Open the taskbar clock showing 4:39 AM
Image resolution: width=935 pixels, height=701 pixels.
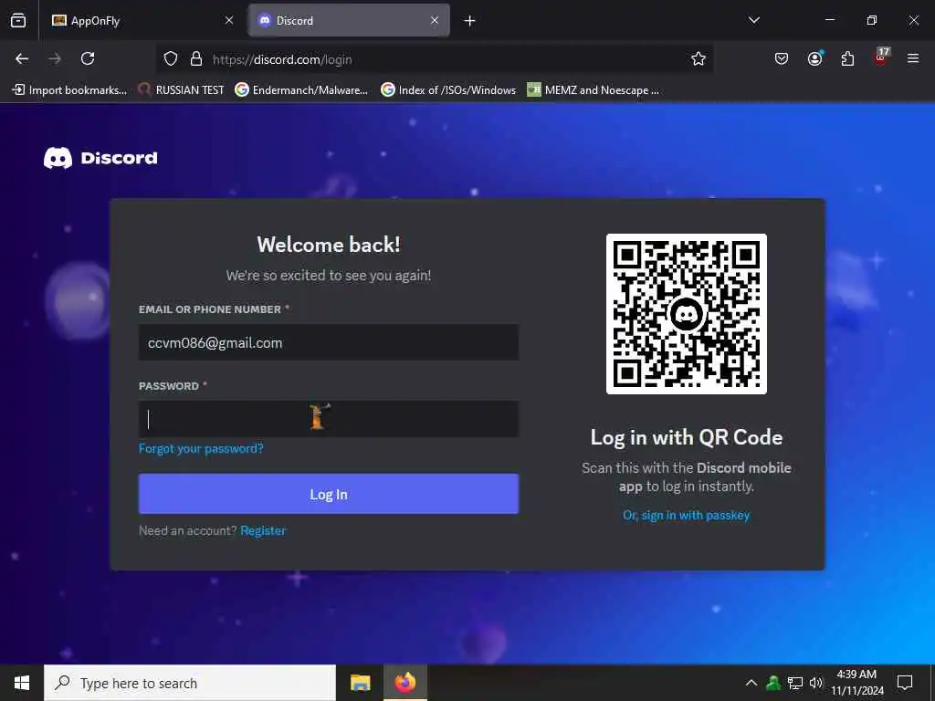coord(856,683)
